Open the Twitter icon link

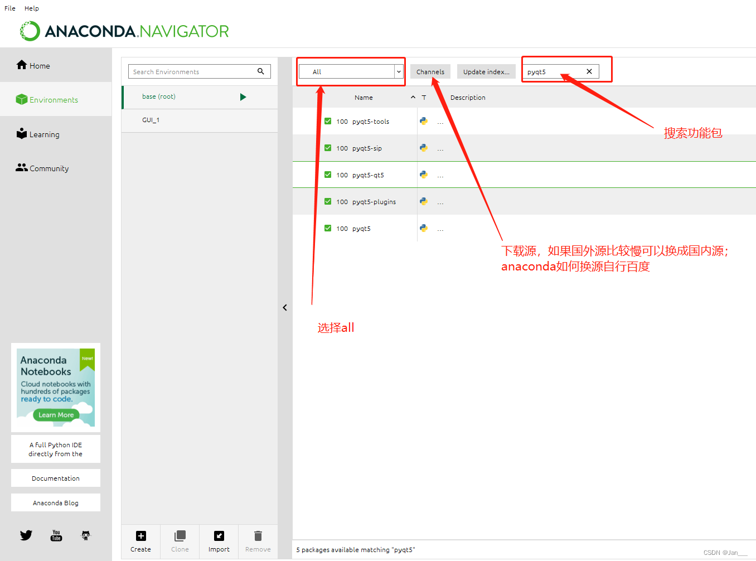26,535
